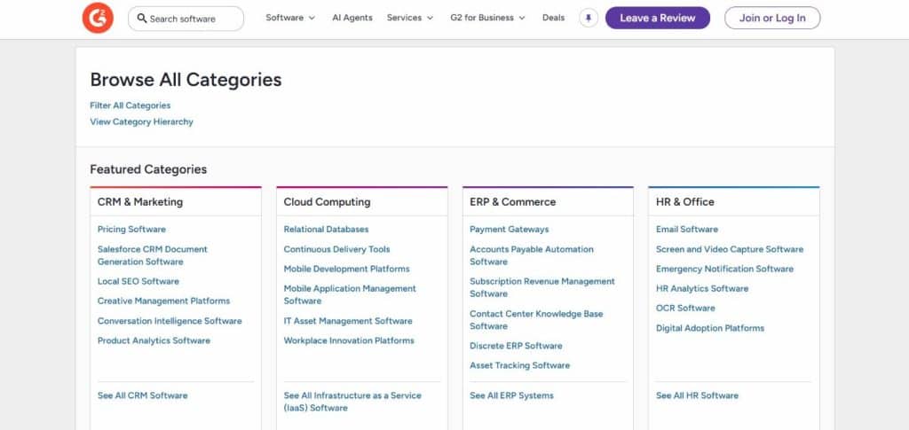The height and width of the screenshot is (430, 909).
Task: Focus the Search software field
Action: click(186, 19)
